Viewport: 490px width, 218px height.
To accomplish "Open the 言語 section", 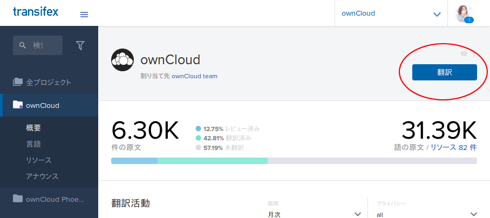I will (33, 144).
